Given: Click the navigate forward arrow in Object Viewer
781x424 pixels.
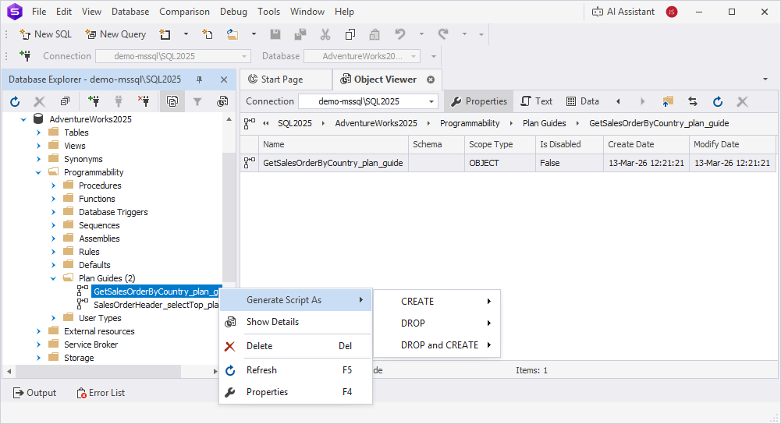Looking at the screenshot, I should [643, 101].
